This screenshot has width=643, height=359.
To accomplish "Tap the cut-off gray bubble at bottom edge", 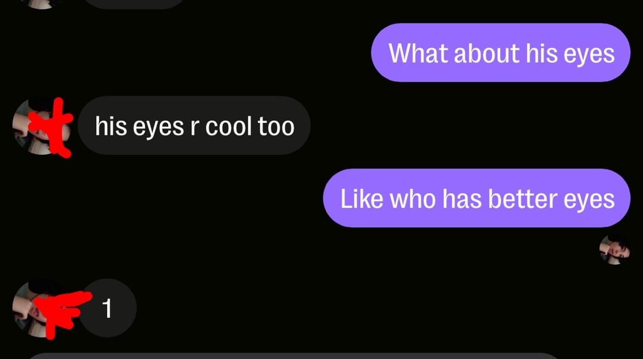I will pos(293,356).
